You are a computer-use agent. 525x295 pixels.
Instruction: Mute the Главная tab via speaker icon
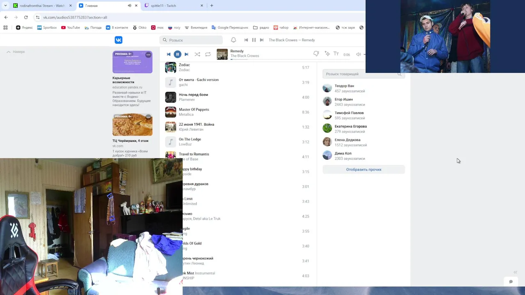click(130, 6)
